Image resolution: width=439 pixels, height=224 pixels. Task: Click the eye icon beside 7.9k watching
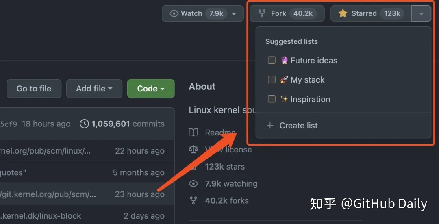tap(193, 184)
